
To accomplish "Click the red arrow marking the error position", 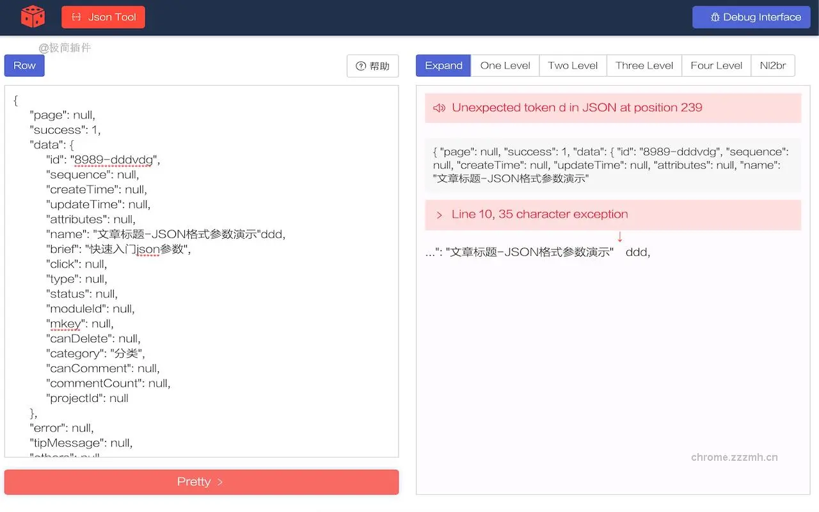I will 619,236.
